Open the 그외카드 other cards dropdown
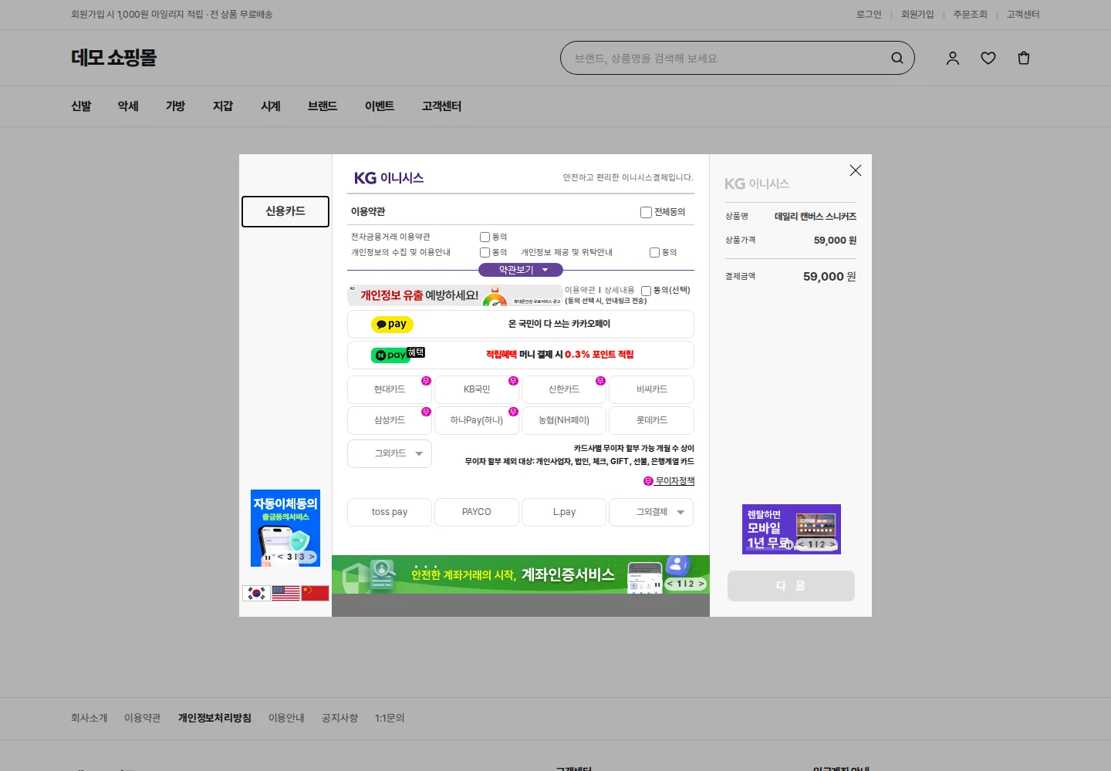This screenshot has height=771, width=1111. point(390,453)
